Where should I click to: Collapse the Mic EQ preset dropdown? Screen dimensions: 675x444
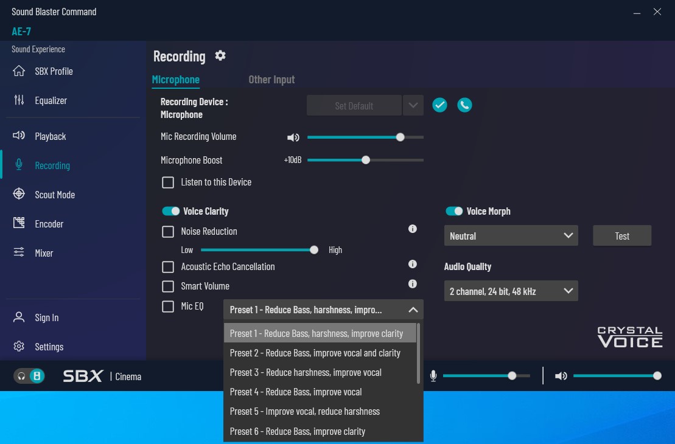pos(413,310)
